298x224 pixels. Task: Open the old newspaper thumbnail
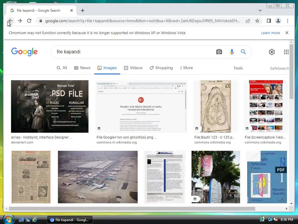[31, 177]
